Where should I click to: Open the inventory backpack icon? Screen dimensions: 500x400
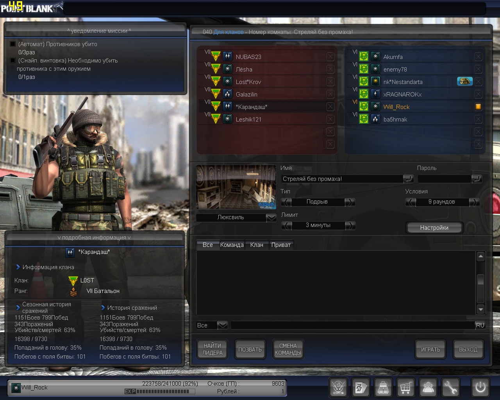click(x=383, y=387)
